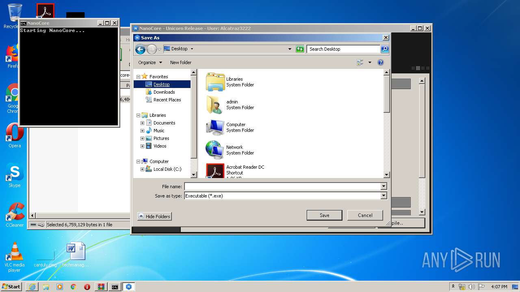The width and height of the screenshot is (520, 292).
Task: Click file list vertical scrollbar down arrow
Action: pos(387,175)
